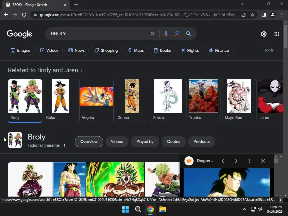Open the volume control in the tray

tap(260, 209)
